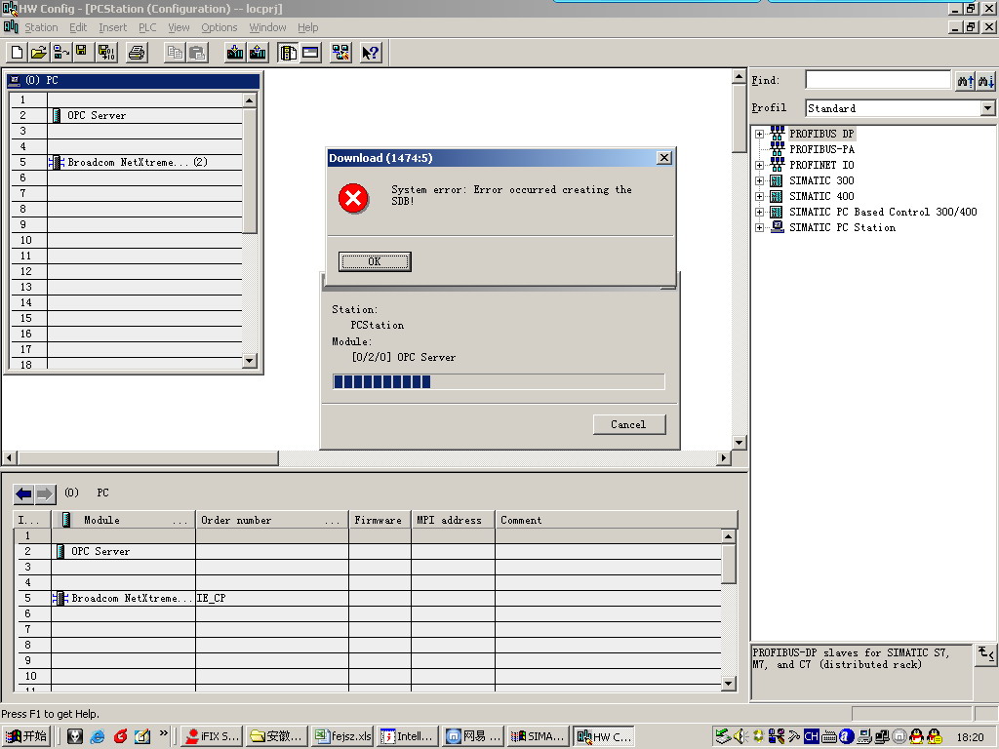Open the Window menu
Image resolution: width=999 pixels, height=749 pixels.
point(267,27)
